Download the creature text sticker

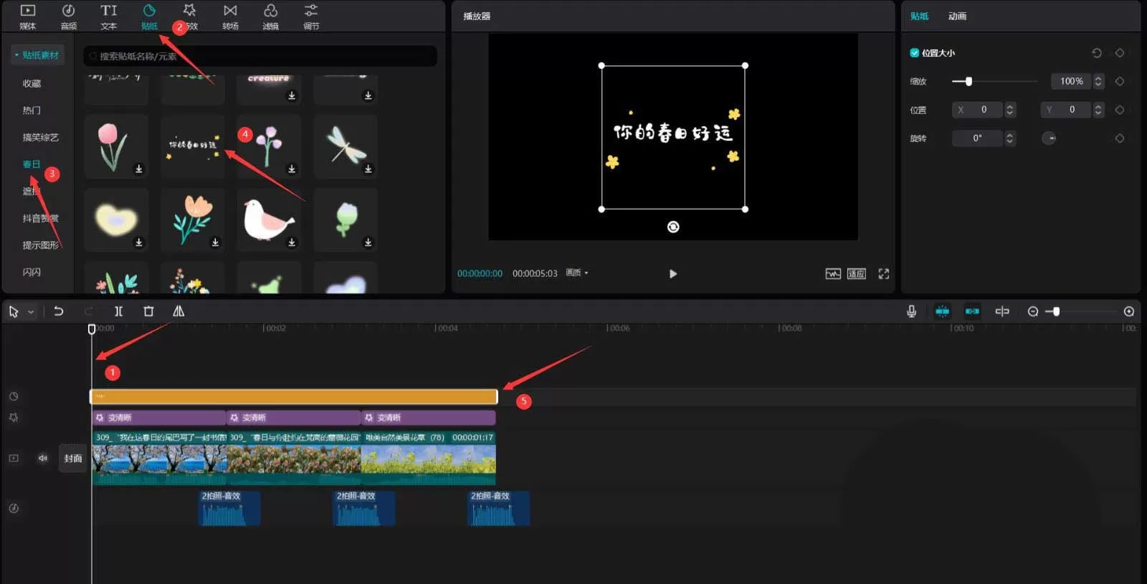[x=292, y=95]
